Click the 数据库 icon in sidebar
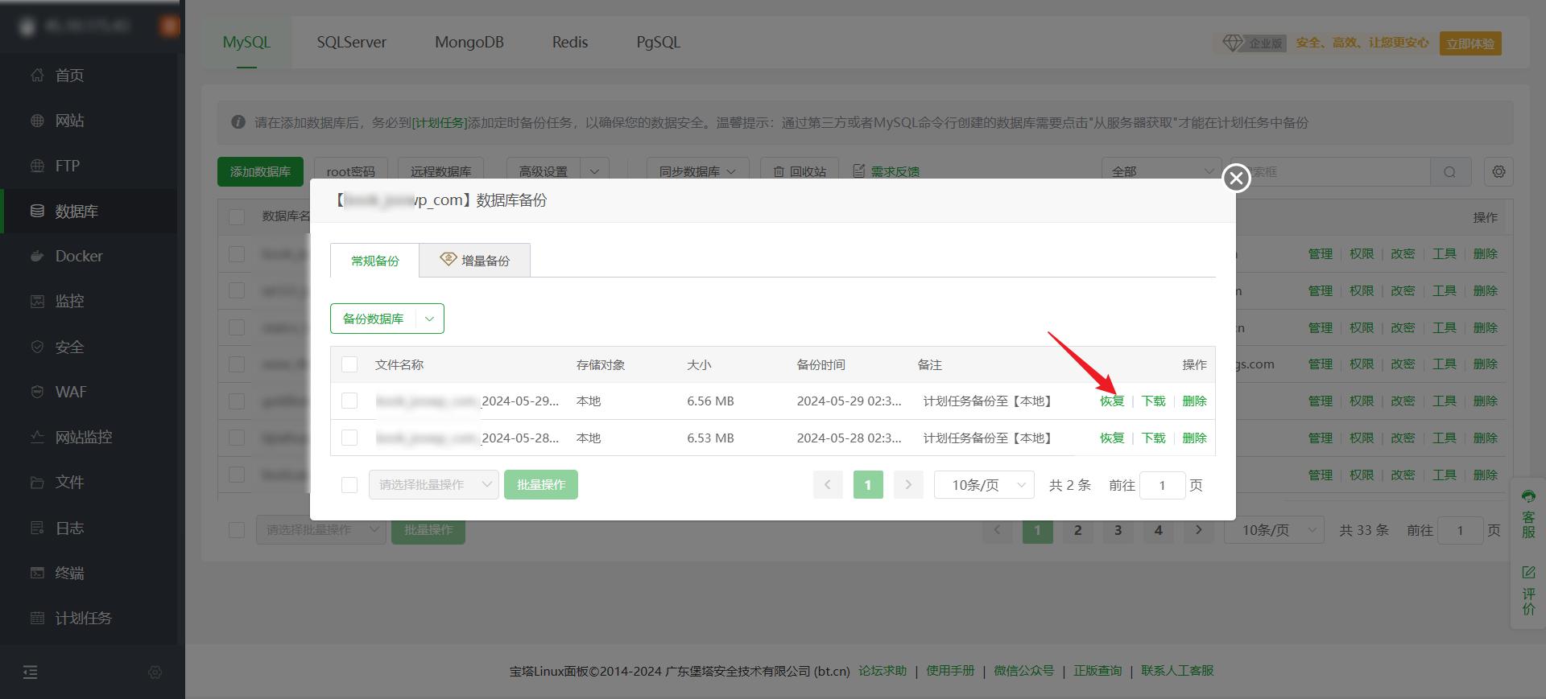 click(x=37, y=211)
